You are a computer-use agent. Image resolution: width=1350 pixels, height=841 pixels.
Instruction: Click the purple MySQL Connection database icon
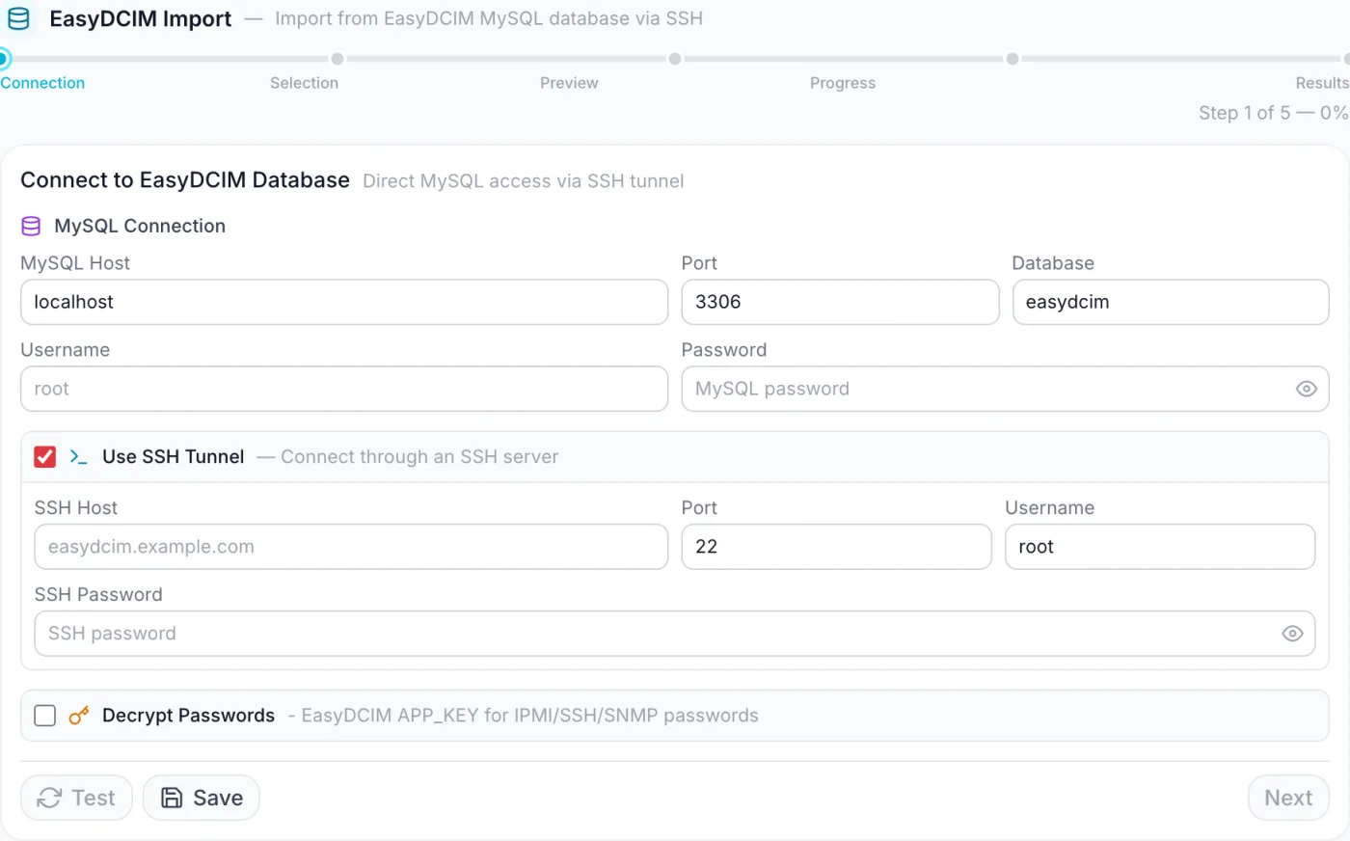click(x=31, y=226)
